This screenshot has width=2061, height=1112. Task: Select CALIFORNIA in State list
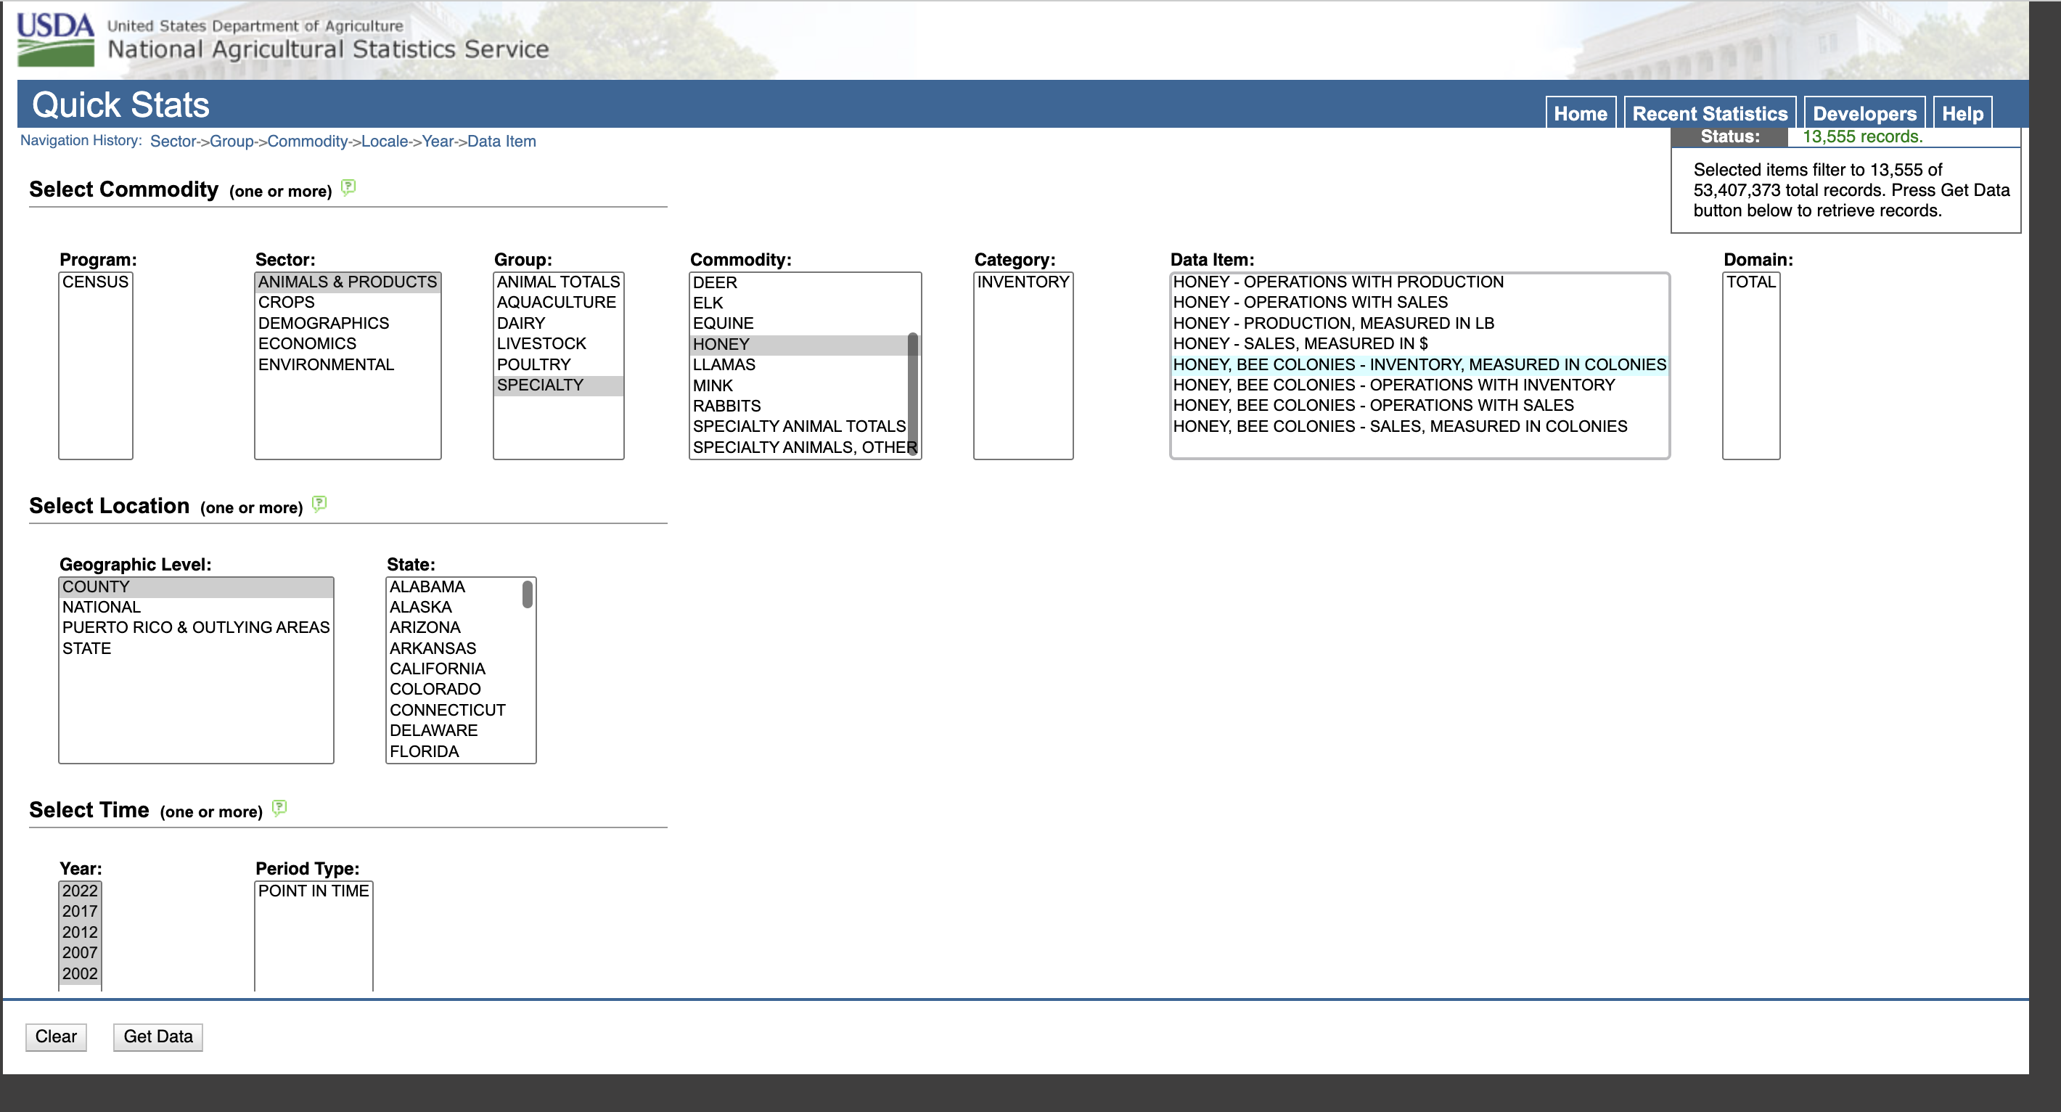[454, 669]
